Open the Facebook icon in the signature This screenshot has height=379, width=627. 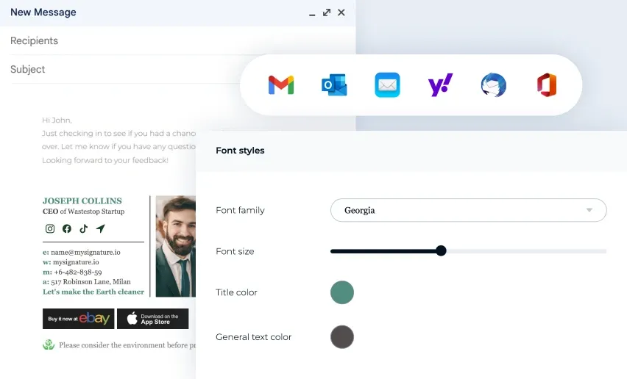coord(67,228)
